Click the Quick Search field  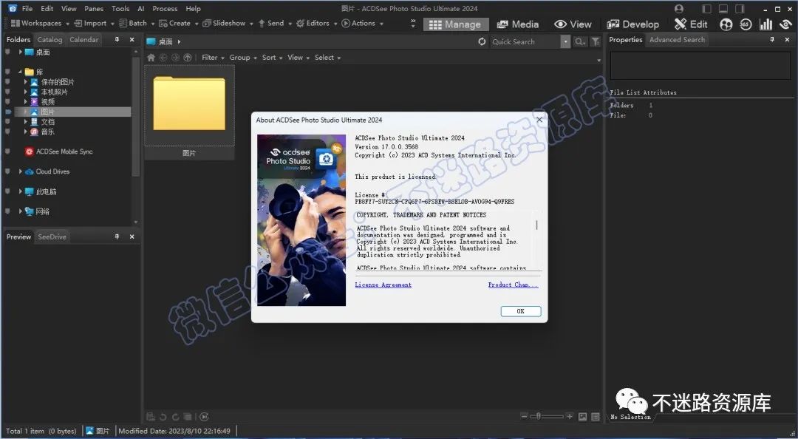pos(525,42)
